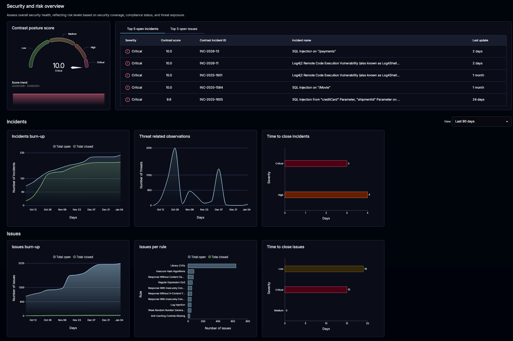Image resolution: width=513 pixels, height=341 pixels.
Task: Click the Medium label on the posture gauge
Action: [x=72, y=34]
